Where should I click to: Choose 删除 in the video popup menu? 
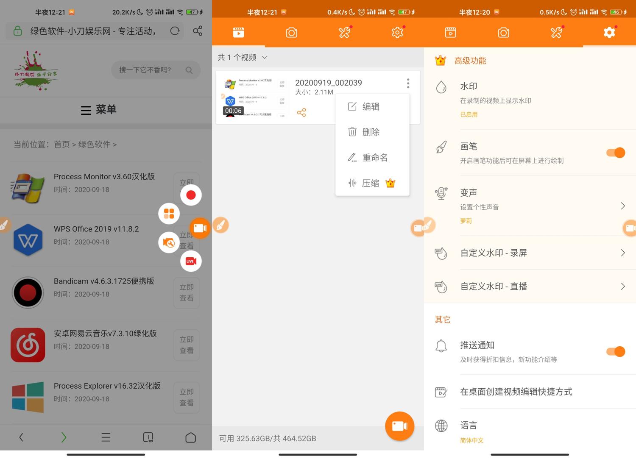[371, 132]
